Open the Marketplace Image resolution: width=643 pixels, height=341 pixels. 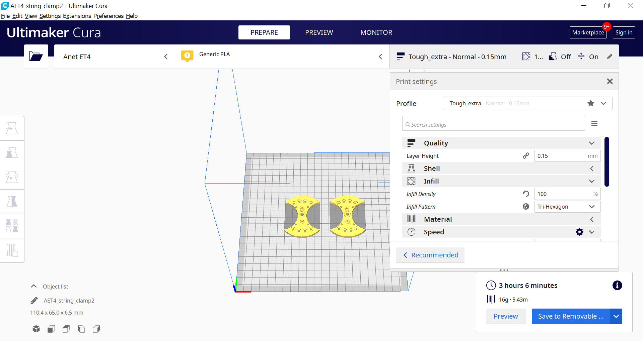[588, 32]
